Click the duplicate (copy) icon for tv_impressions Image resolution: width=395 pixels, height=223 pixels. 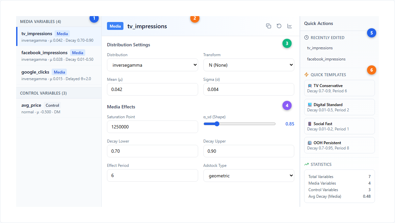coord(269,26)
